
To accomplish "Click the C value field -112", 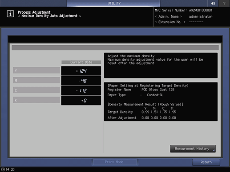I will [x=81, y=91].
